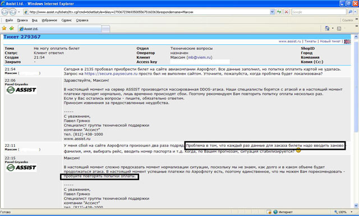Open the Избранное menu
This screenshot has height=216, width=359.
tap(49, 20)
